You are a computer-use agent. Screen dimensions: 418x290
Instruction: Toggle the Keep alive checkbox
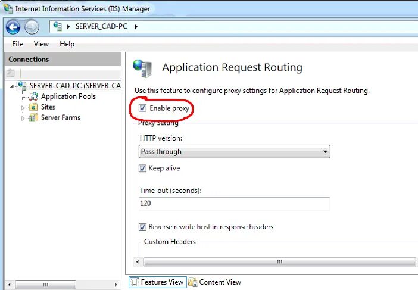[x=142, y=168]
